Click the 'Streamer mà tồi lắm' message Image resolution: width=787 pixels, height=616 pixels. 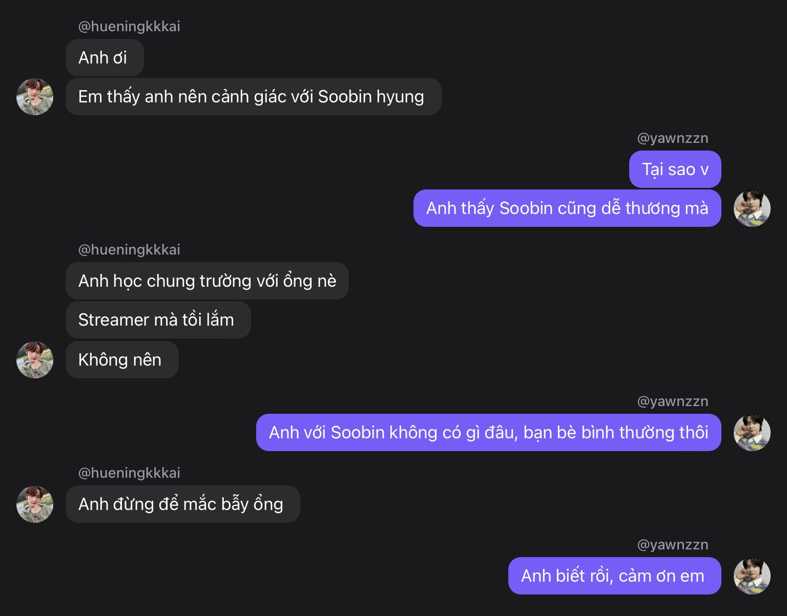coord(158,320)
